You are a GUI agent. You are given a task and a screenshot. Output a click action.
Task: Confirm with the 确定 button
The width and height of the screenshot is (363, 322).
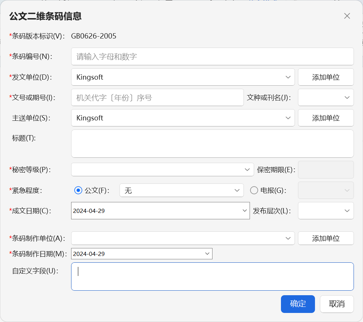coord(298,304)
